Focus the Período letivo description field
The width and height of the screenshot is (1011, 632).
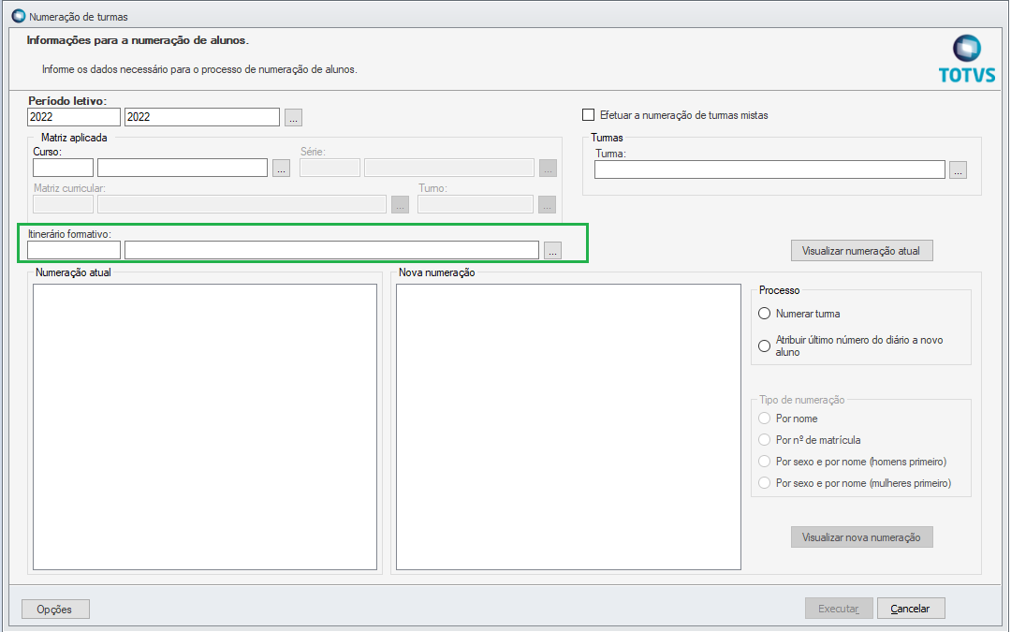coord(202,117)
